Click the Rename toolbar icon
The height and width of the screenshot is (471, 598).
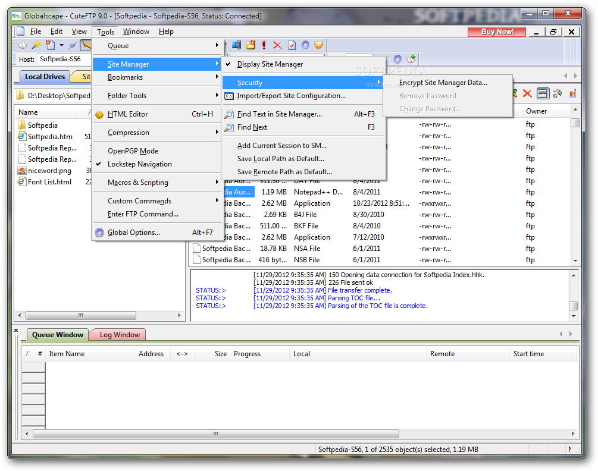point(237,45)
